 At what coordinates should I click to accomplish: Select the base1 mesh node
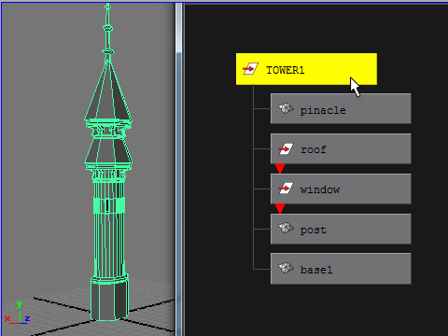coord(341,269)
